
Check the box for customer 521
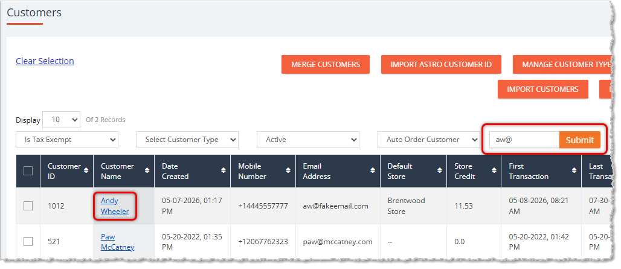tap(28, 241)
